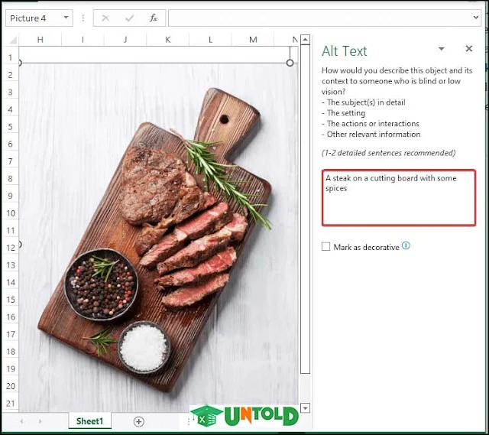Click the Cancel X icon in formula bar
This screenshot has width=489, height=435.
pyautogui.click(x=105, y=18)
